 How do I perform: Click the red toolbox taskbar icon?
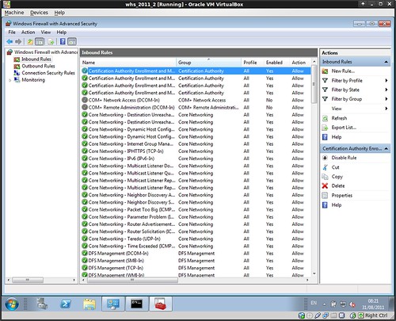pos(161,304)
